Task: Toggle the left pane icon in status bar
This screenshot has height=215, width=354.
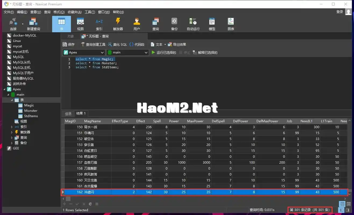Action: coord(342,210)
